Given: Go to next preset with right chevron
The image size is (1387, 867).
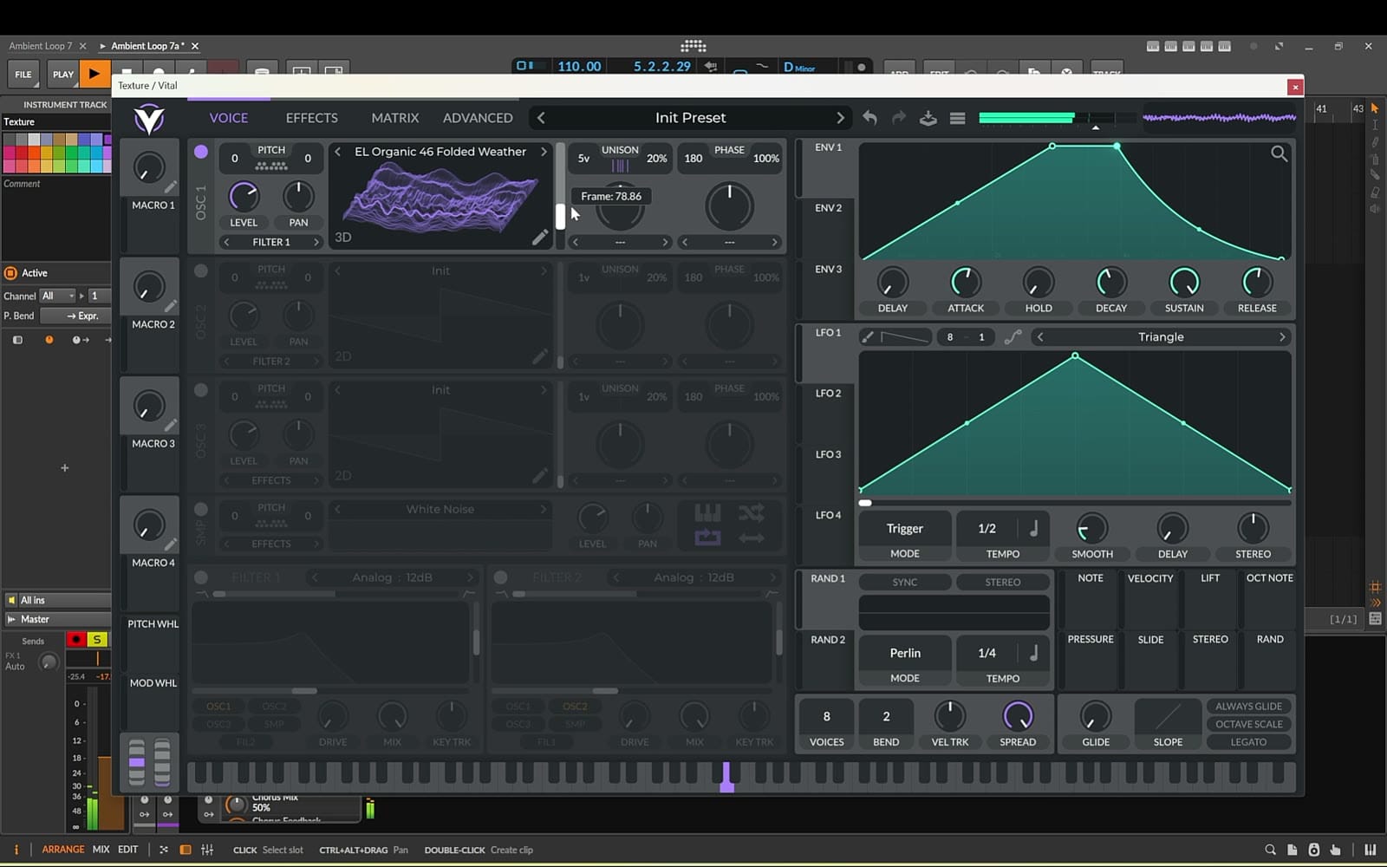Looking at the screenshot, I should coord(839,118).
